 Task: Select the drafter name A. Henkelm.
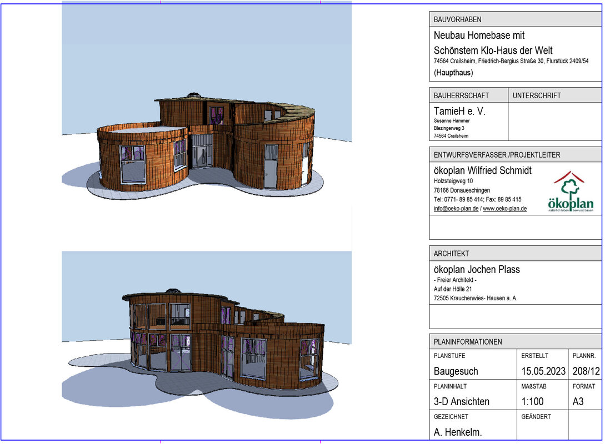[x=459, y=432]
